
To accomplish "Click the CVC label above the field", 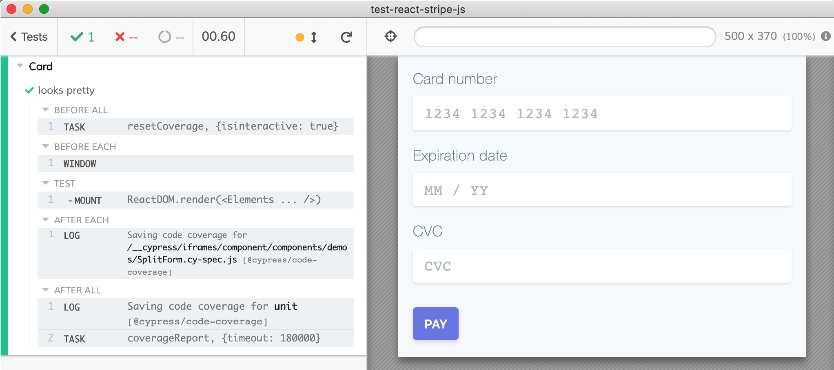I will pyautogui.click(x=428, y=231).
